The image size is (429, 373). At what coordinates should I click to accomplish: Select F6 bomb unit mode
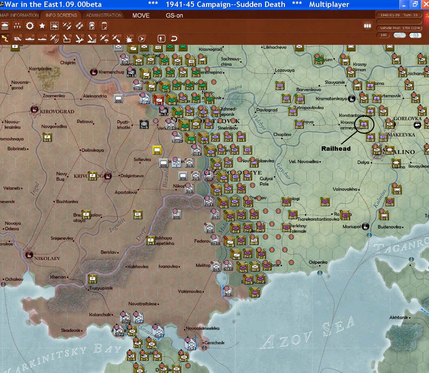(67, 38)
